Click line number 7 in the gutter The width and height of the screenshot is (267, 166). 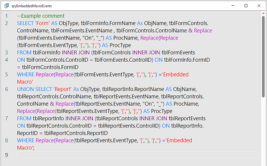[7, 119]
